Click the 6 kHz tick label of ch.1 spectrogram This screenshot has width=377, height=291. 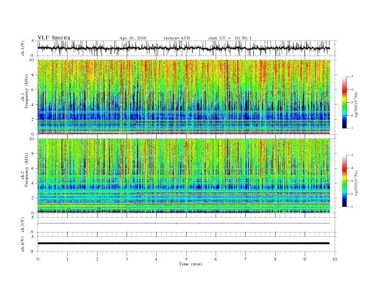point(33,90)
